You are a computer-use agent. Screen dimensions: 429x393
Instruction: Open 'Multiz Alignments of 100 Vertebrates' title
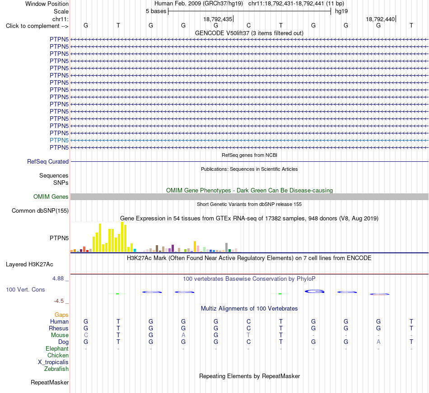click(x=249, y=309)
